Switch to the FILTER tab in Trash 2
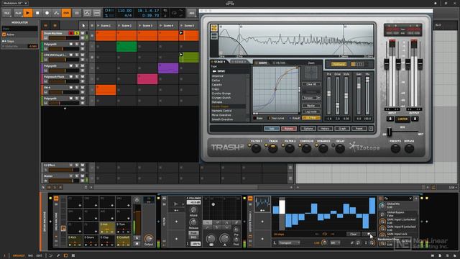This screenshot has height=259, width=460. [280, 63]
